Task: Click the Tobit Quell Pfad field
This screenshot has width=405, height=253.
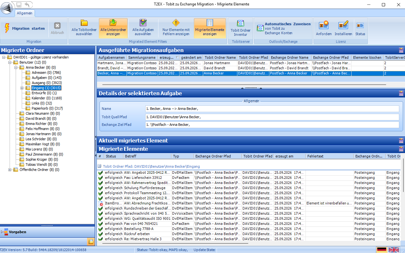Action: (x=272, y=117)
